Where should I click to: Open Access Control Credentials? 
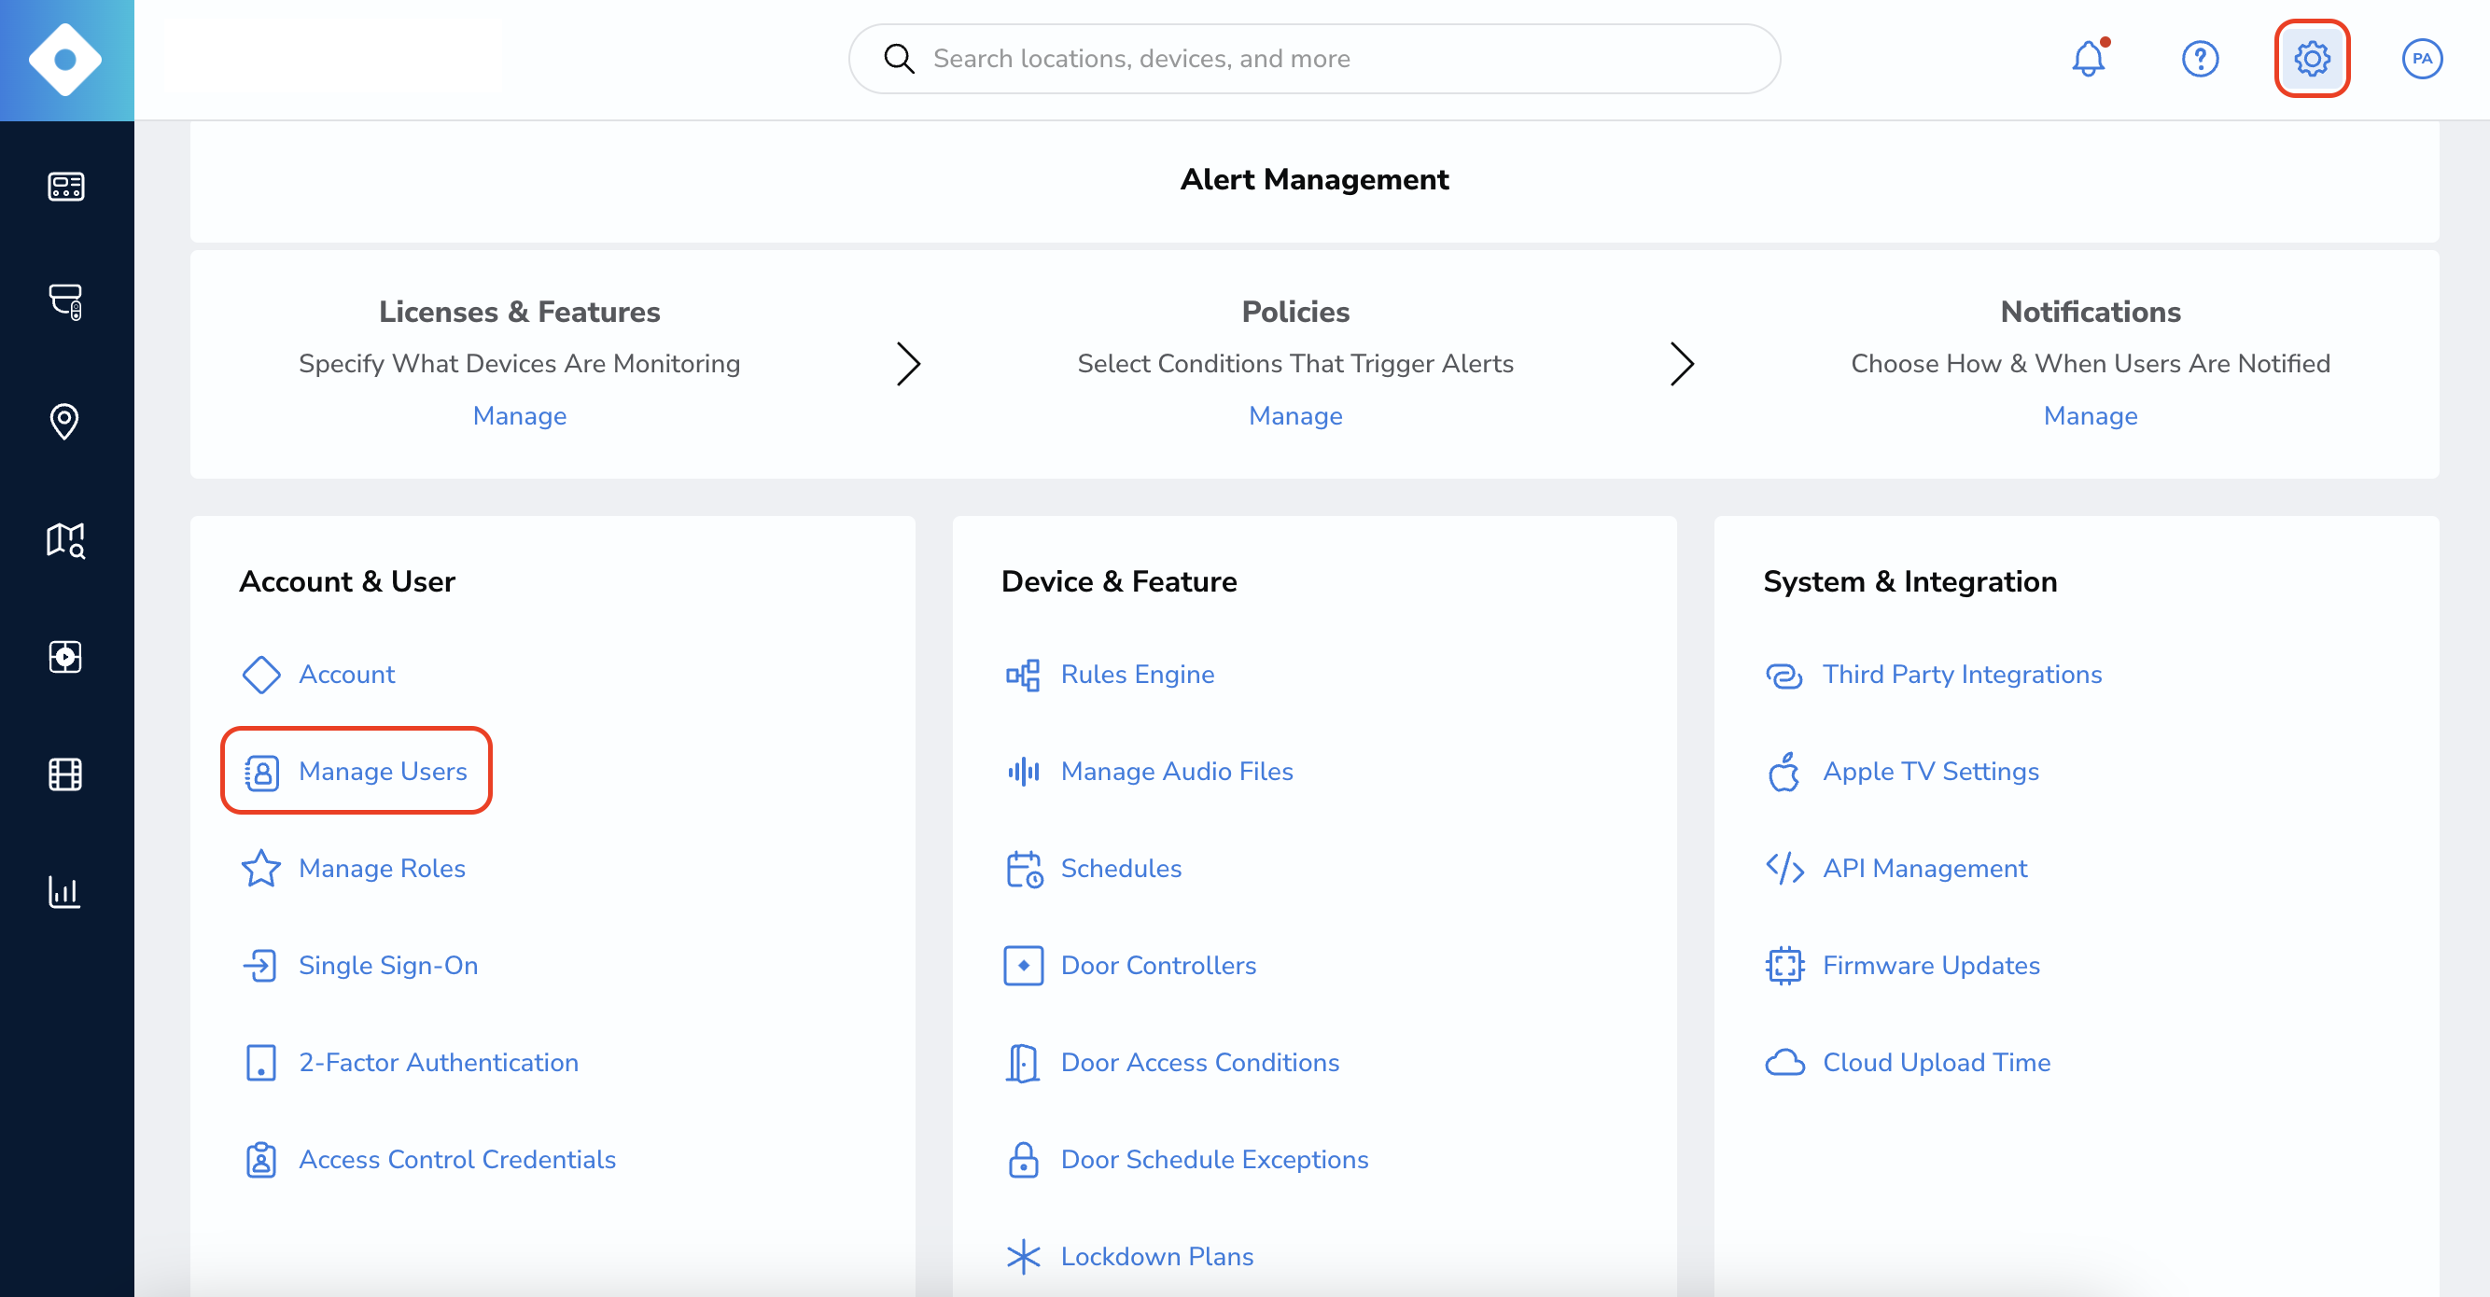click(x=456, y=1159)
